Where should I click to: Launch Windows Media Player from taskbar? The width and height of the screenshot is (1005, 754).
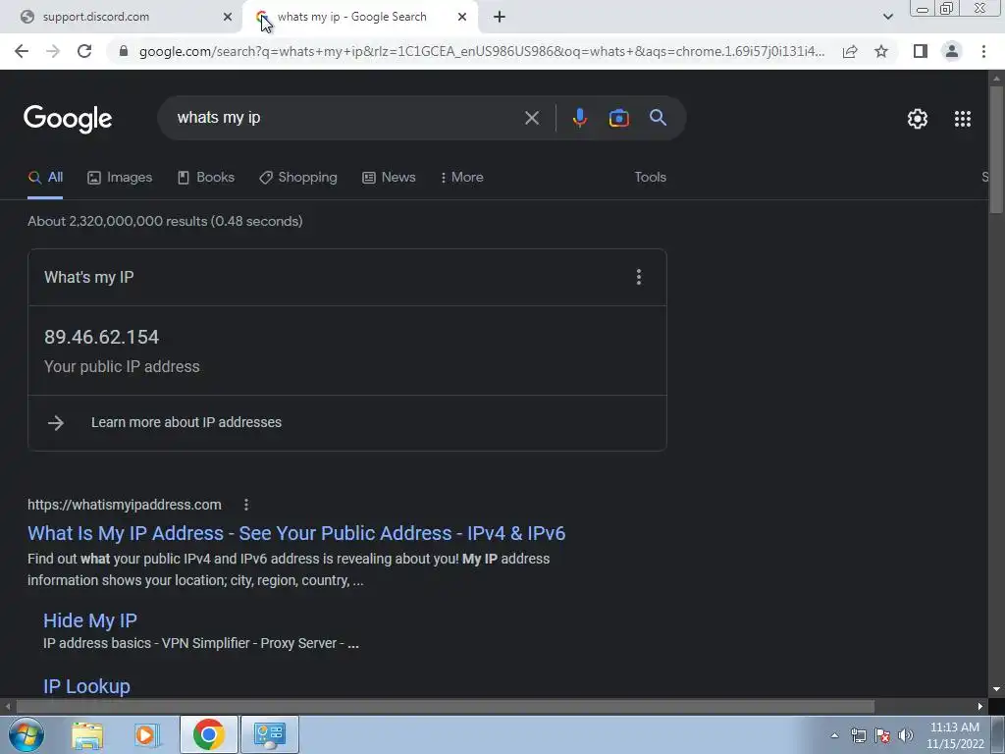[147, 735]
